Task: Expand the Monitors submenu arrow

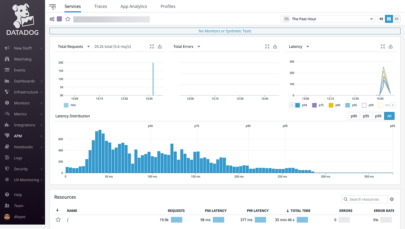Action: pos(41,103)
